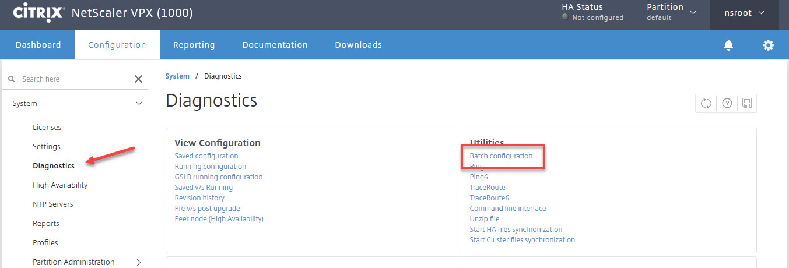Switch to the Dashboard tab
The image size is (789, 268).
[x=38, y=45]
